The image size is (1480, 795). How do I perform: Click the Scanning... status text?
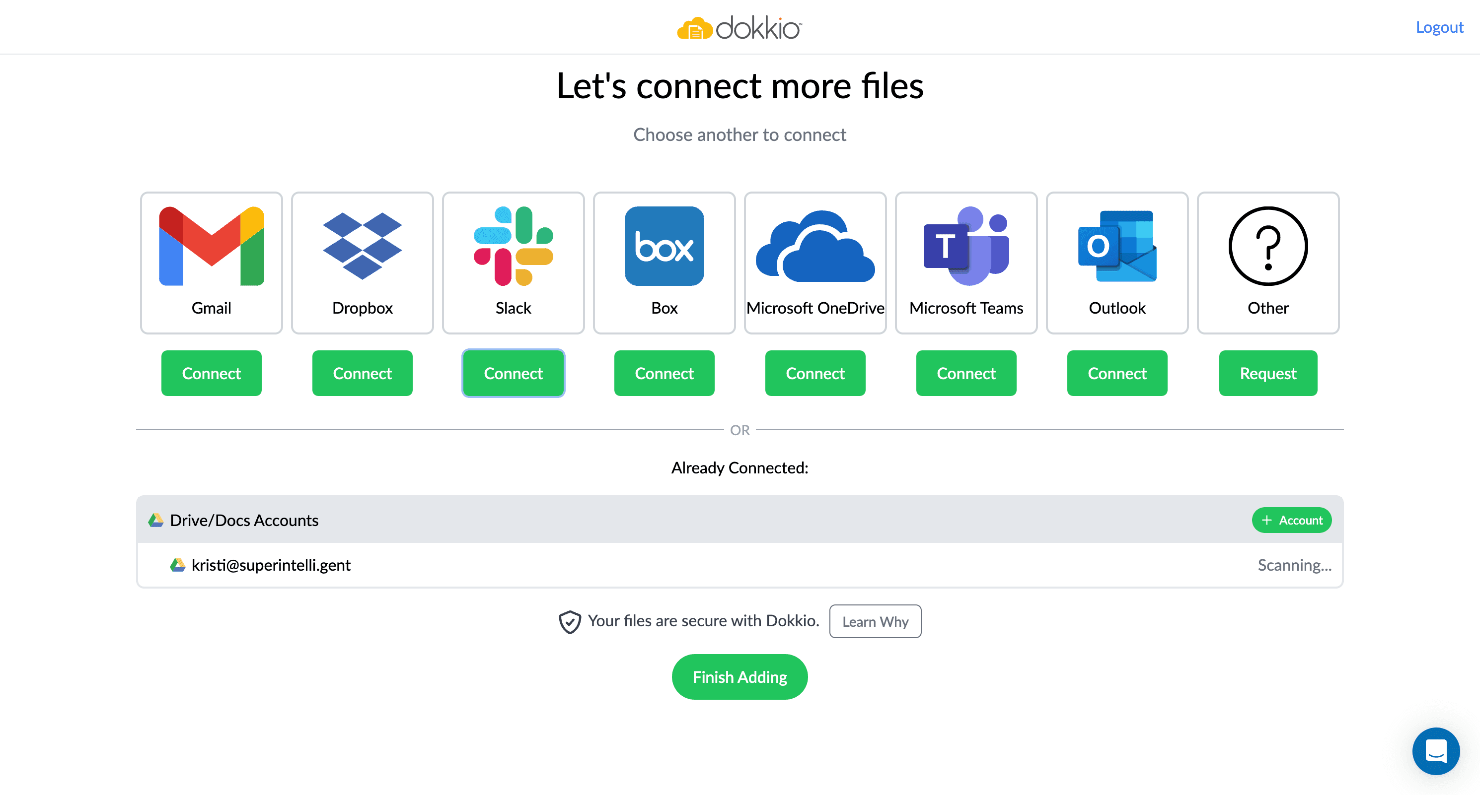click(1294, 565)
